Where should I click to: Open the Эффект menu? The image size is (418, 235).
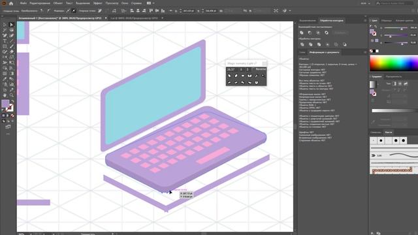coord(97,3)
